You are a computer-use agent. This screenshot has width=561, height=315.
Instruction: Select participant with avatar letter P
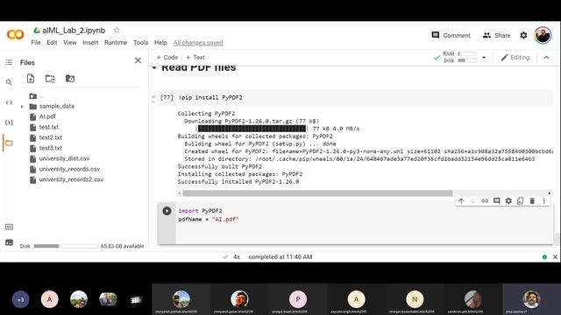point(298,299)
